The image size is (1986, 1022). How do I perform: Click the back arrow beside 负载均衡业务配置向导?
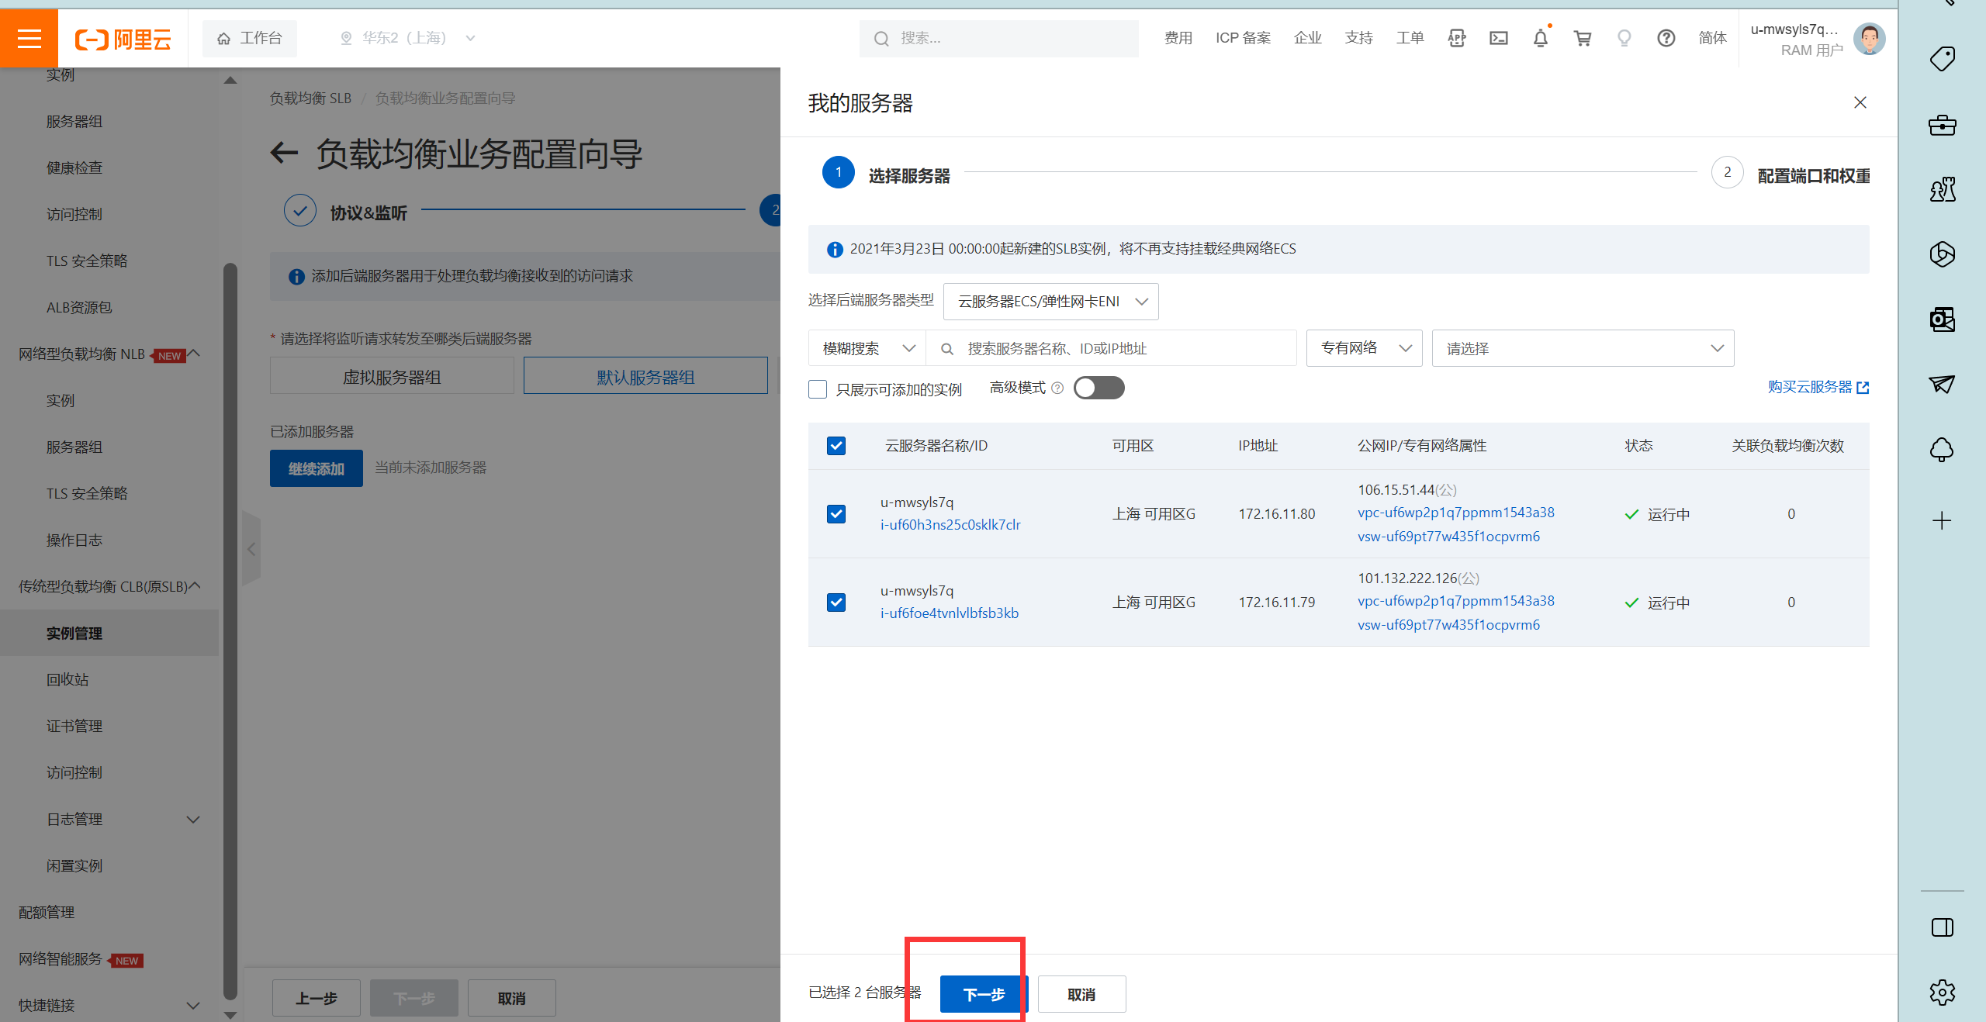point(284,153)
